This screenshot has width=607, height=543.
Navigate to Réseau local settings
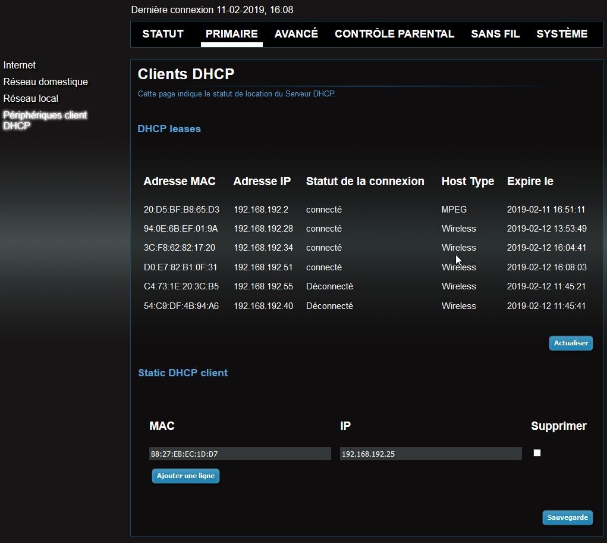(x=31, y=98)
